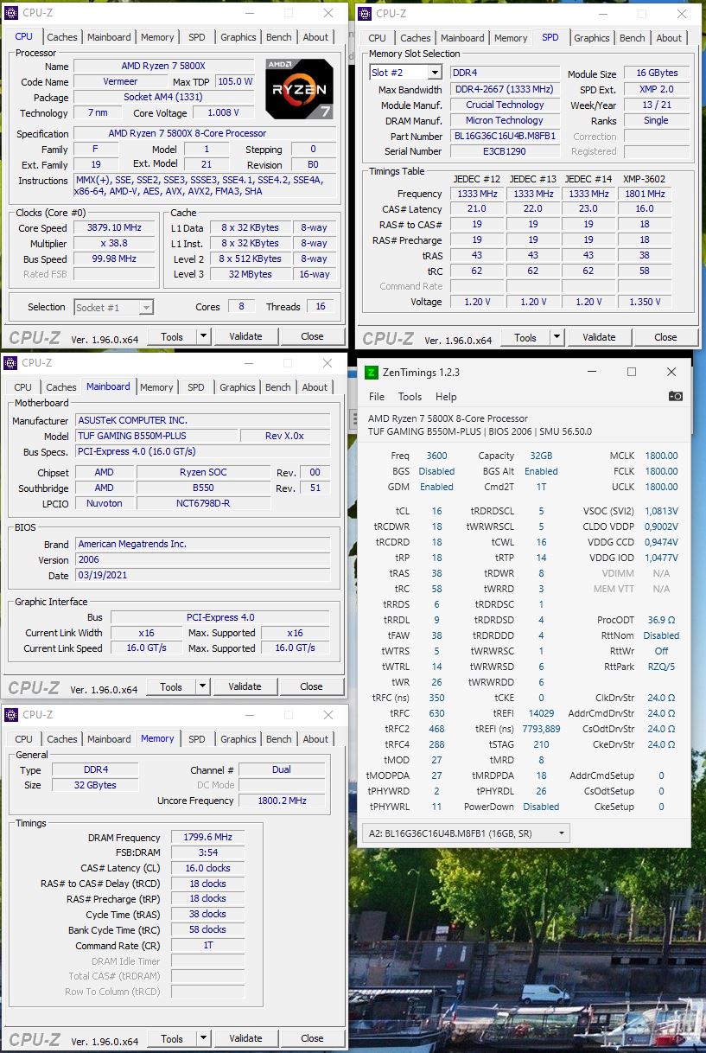Click Validate button in CPU window
Image resolution: width=706 pixels, height=1053 pixels.
[245, 336]
